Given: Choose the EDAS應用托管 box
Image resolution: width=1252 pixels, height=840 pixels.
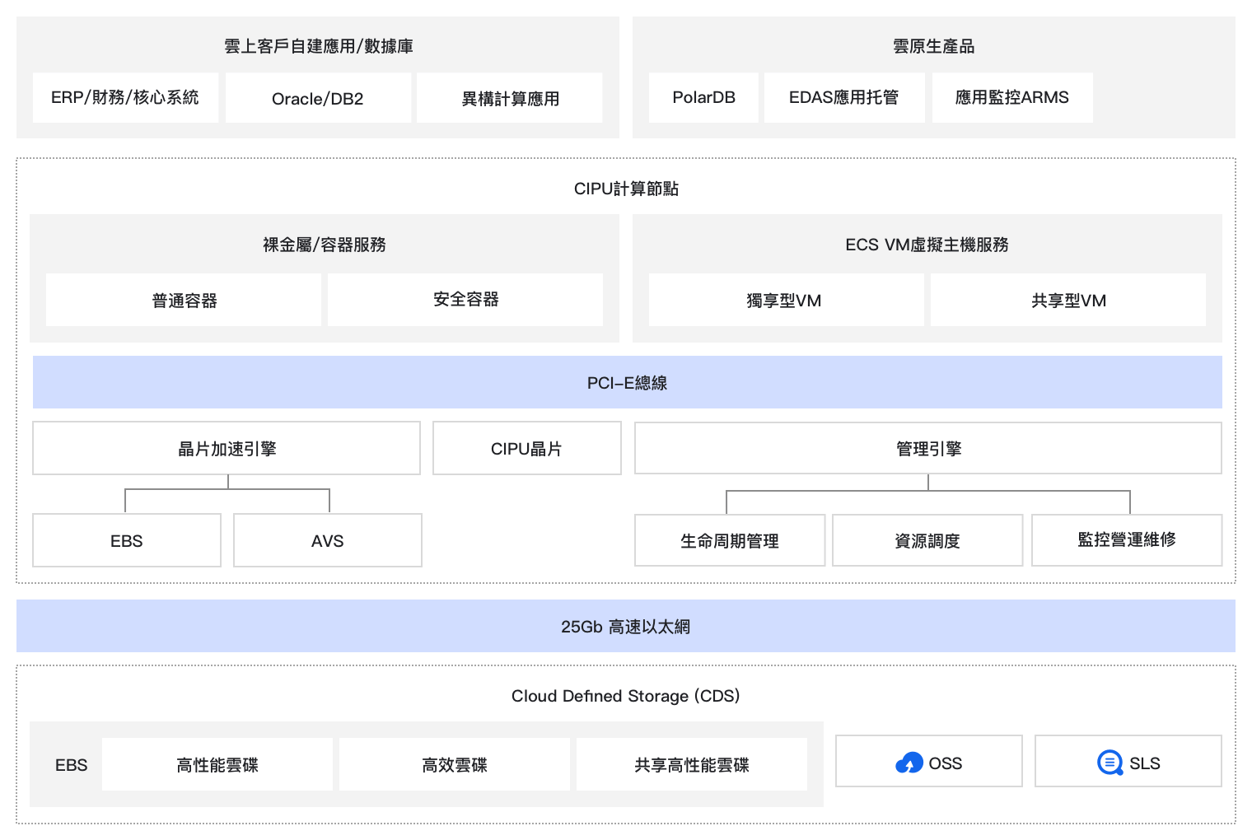Looking at the screenshot, I should point(844,97).
